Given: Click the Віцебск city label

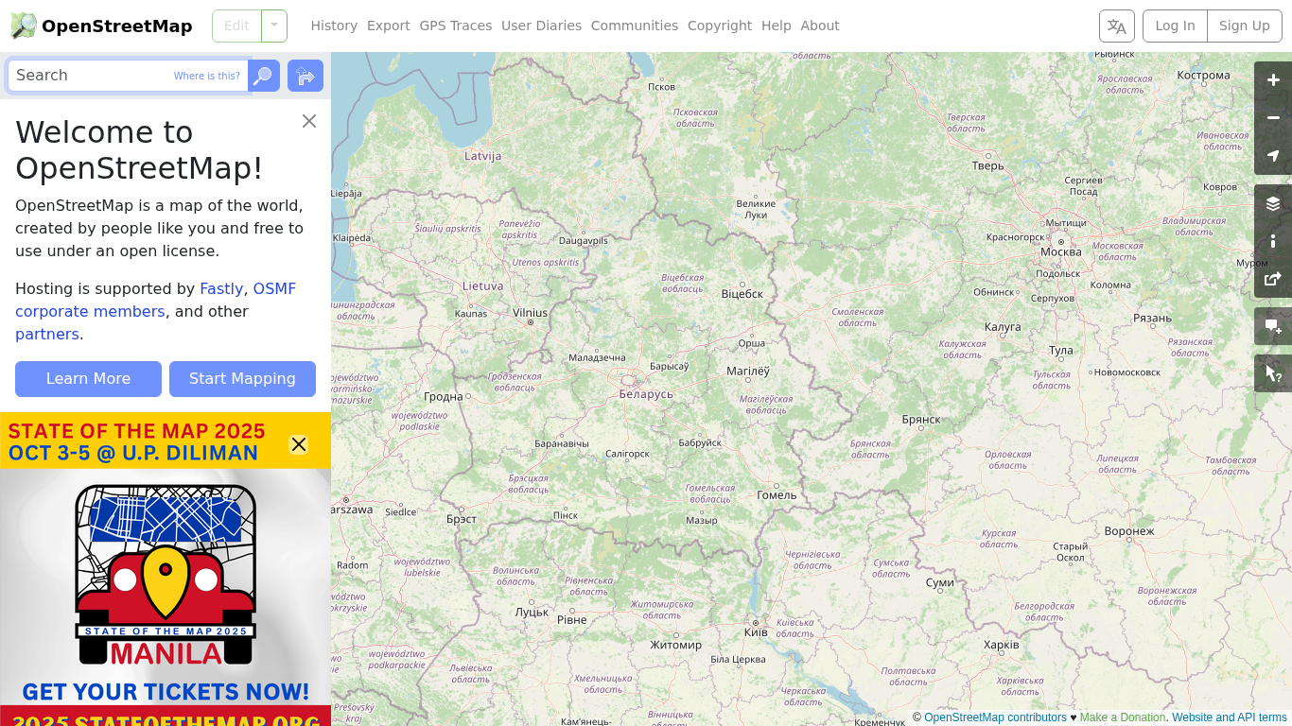Looking at the screenshot, I should click(742, 294).
